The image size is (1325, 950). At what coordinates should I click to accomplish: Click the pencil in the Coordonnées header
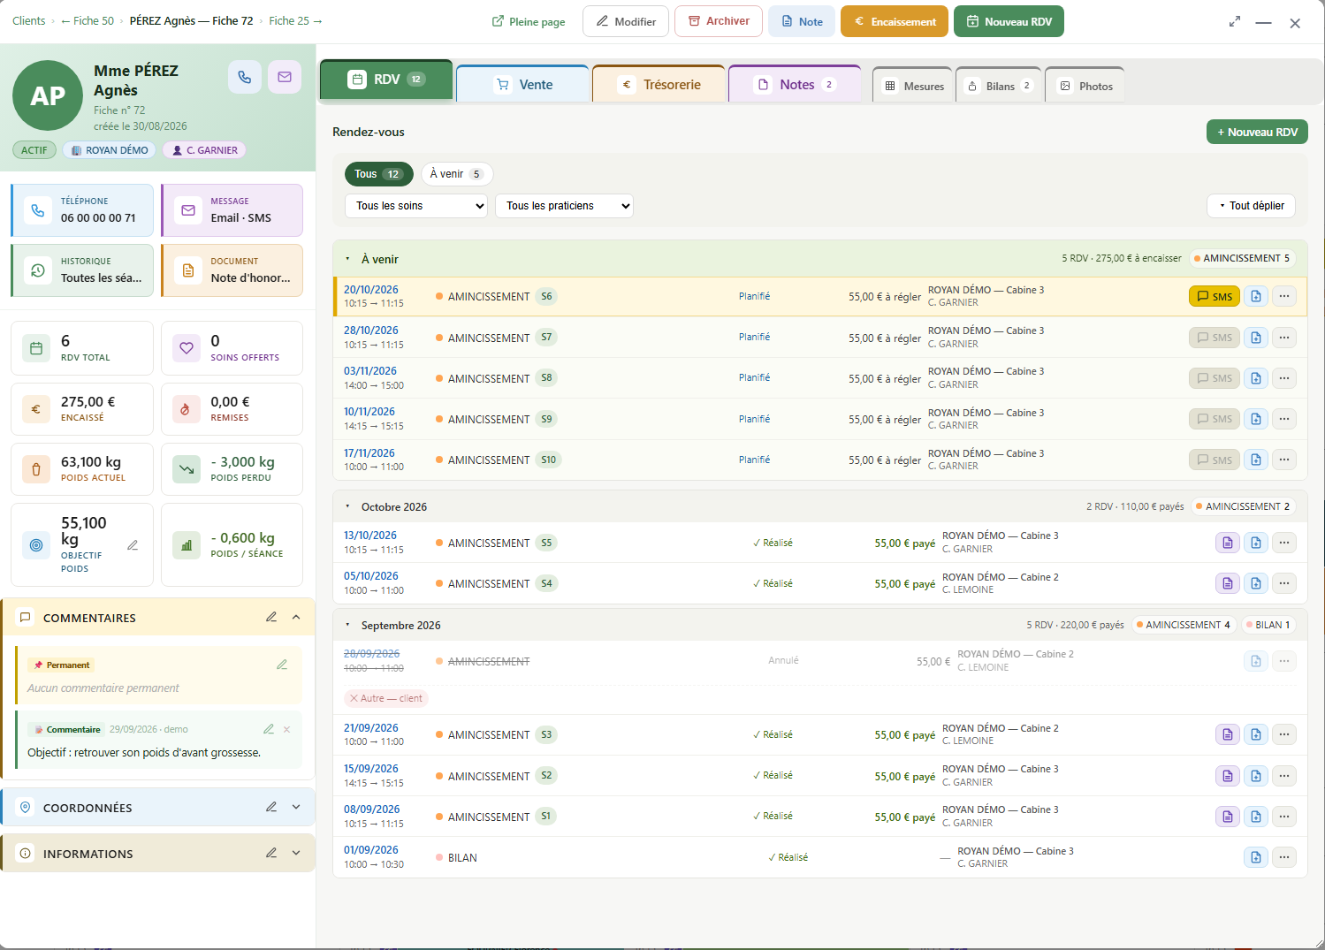point(271,807)
